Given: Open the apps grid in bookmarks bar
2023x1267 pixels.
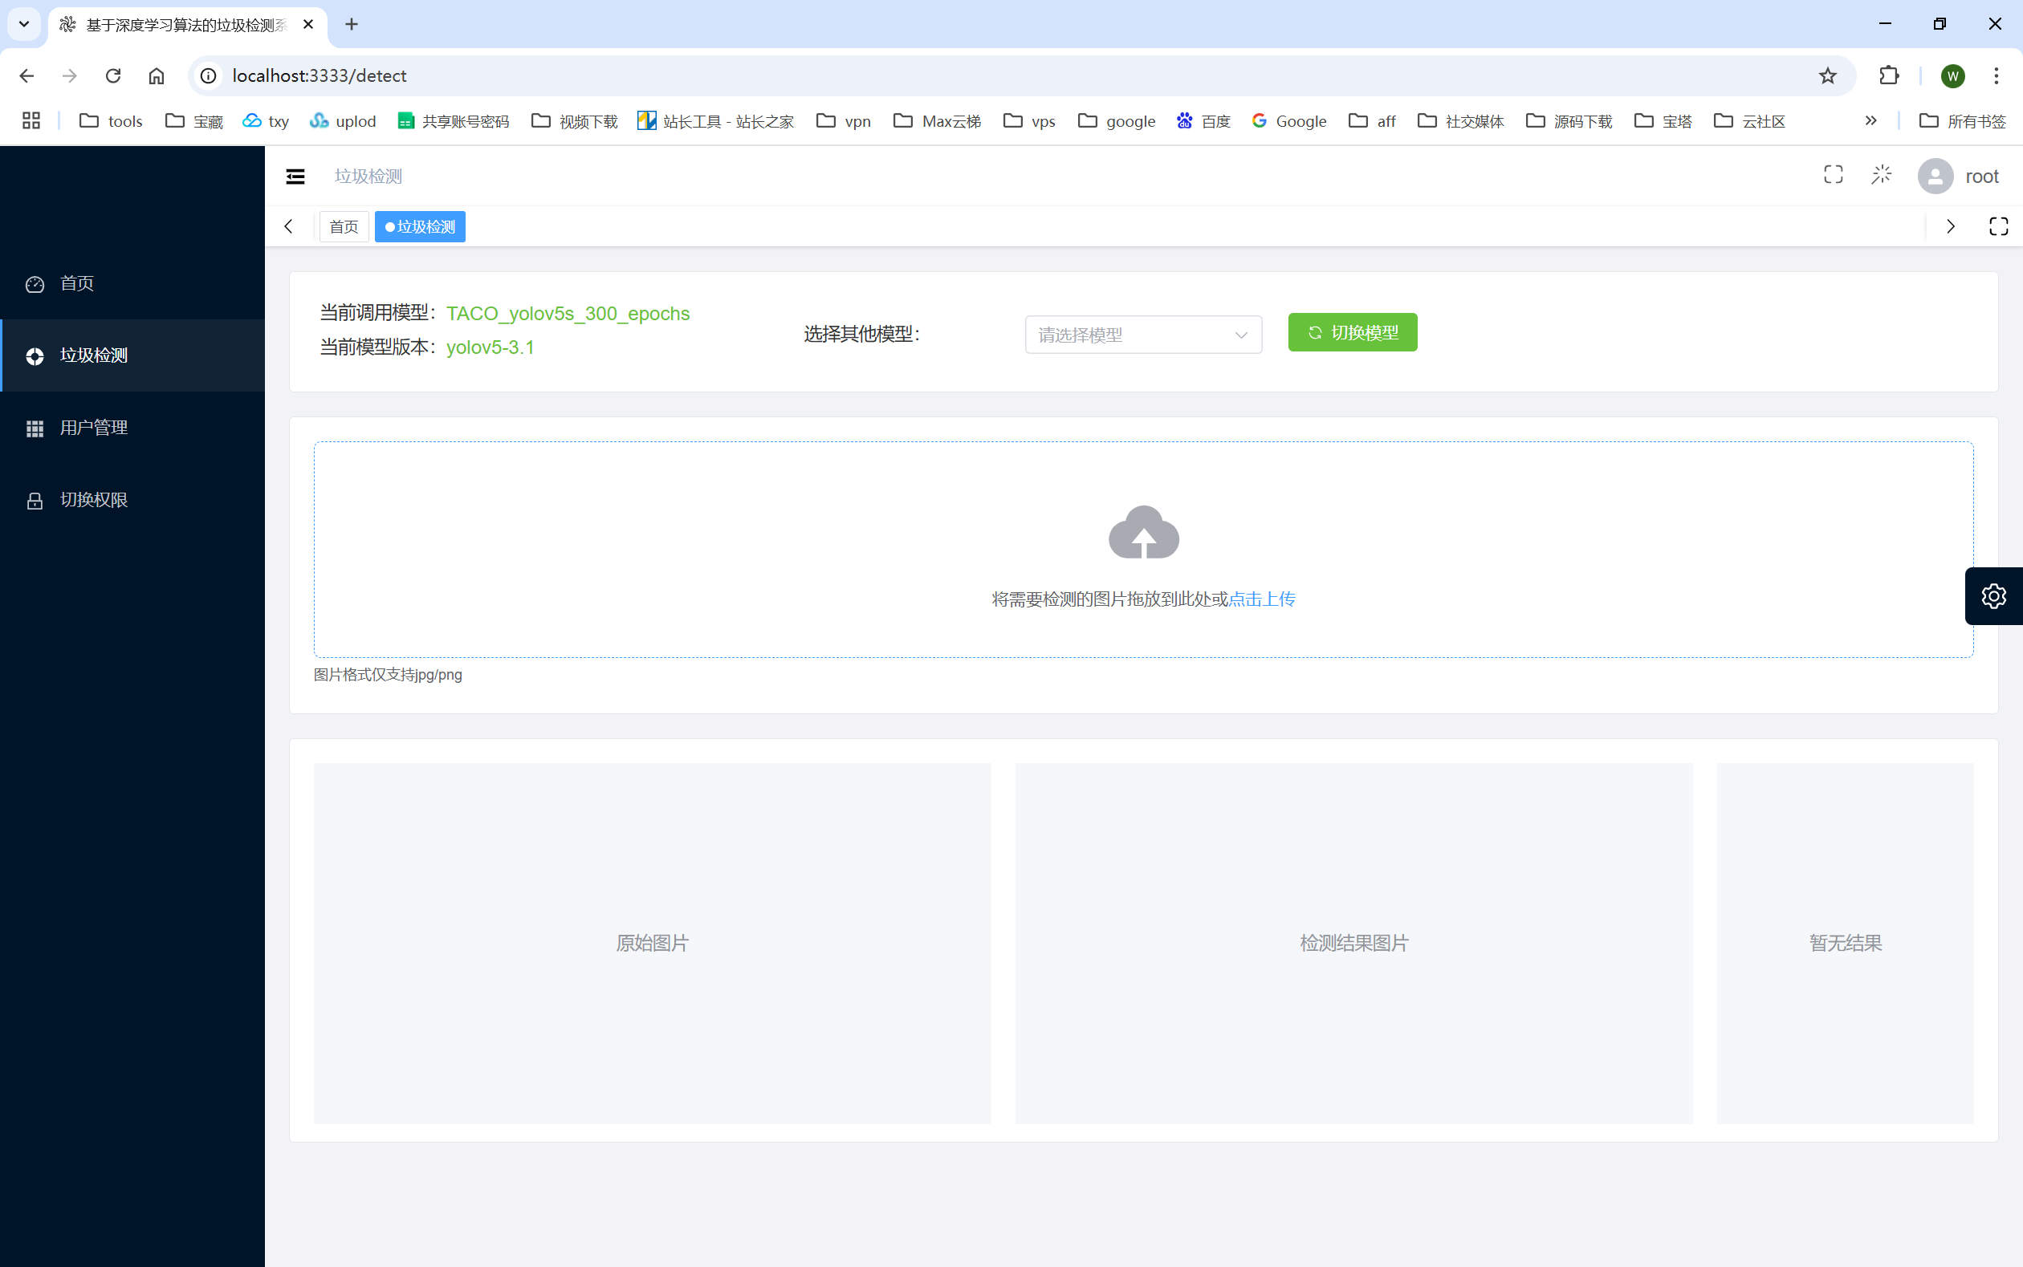Looking at the screenshot, I should point(31,120).
